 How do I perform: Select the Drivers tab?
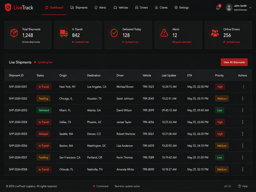pyautogui.click(x=141, y=8)
